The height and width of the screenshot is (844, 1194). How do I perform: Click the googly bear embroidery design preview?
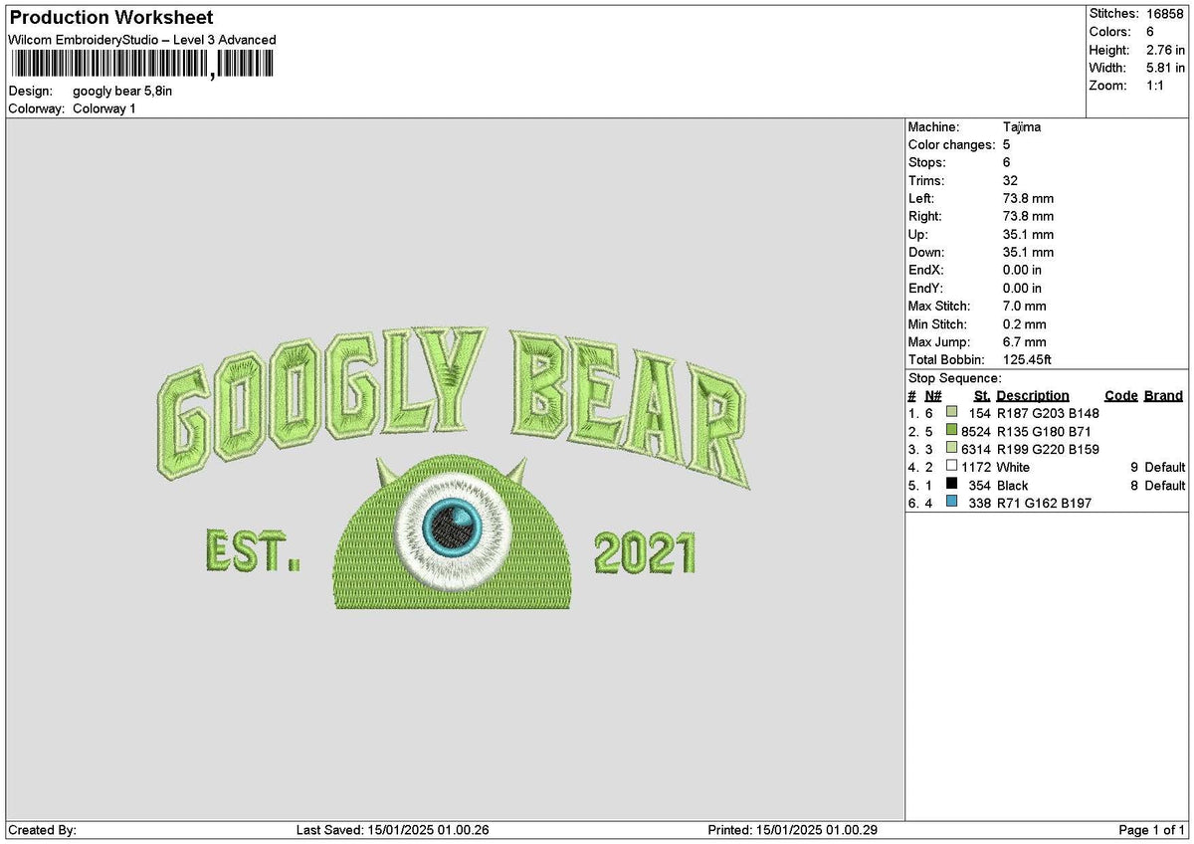click(x=454, y=467)
